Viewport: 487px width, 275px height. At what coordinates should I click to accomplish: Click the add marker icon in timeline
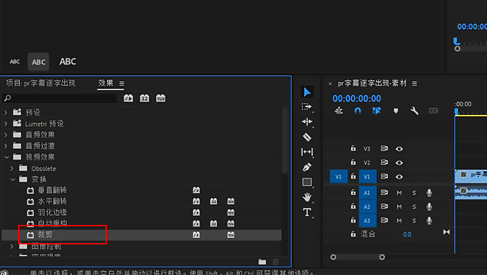pyautogui.click(x=395, y=111)
